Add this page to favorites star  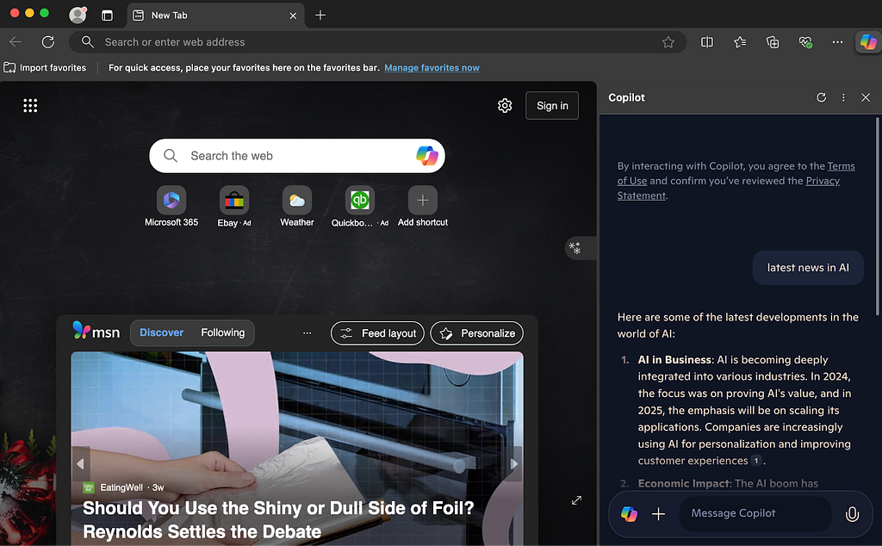tap(668, 42)
